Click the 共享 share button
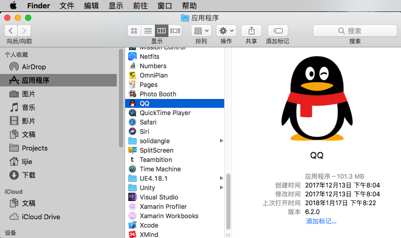401x238 pixels. coord(251,31)
